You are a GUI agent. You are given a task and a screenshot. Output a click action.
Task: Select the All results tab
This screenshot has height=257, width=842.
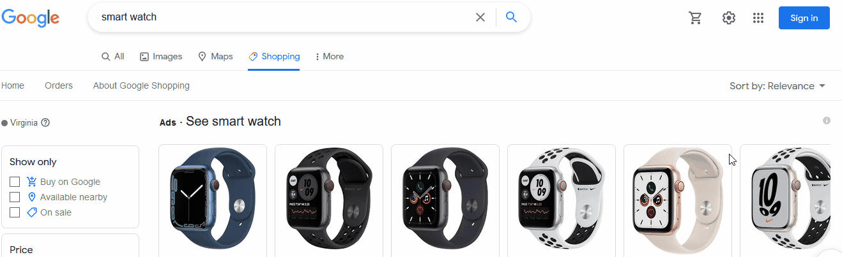[112, 56]
